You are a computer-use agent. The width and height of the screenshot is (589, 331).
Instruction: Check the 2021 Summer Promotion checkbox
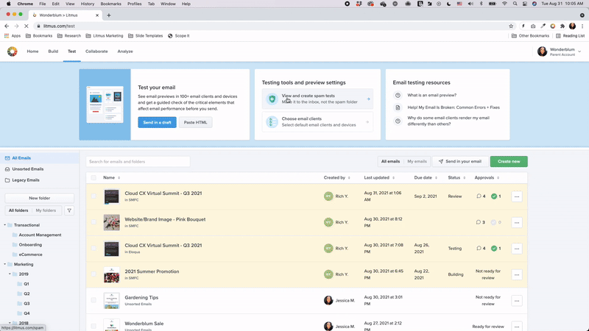click(x=94, y=274)
